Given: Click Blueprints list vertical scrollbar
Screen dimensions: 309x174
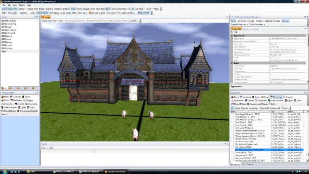Looking at the screenshot, I should click(307, 136).
